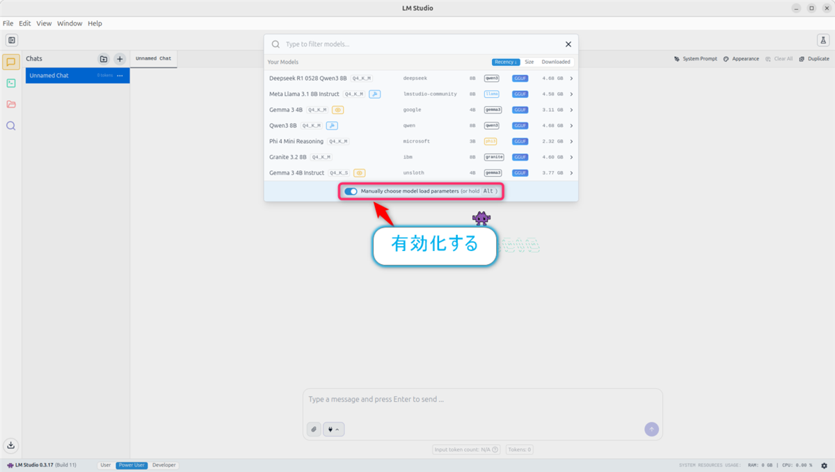Open the downloads icon at the sidebar bottom
This screenshot has width=835, height=472.
[x=11, y=446]
